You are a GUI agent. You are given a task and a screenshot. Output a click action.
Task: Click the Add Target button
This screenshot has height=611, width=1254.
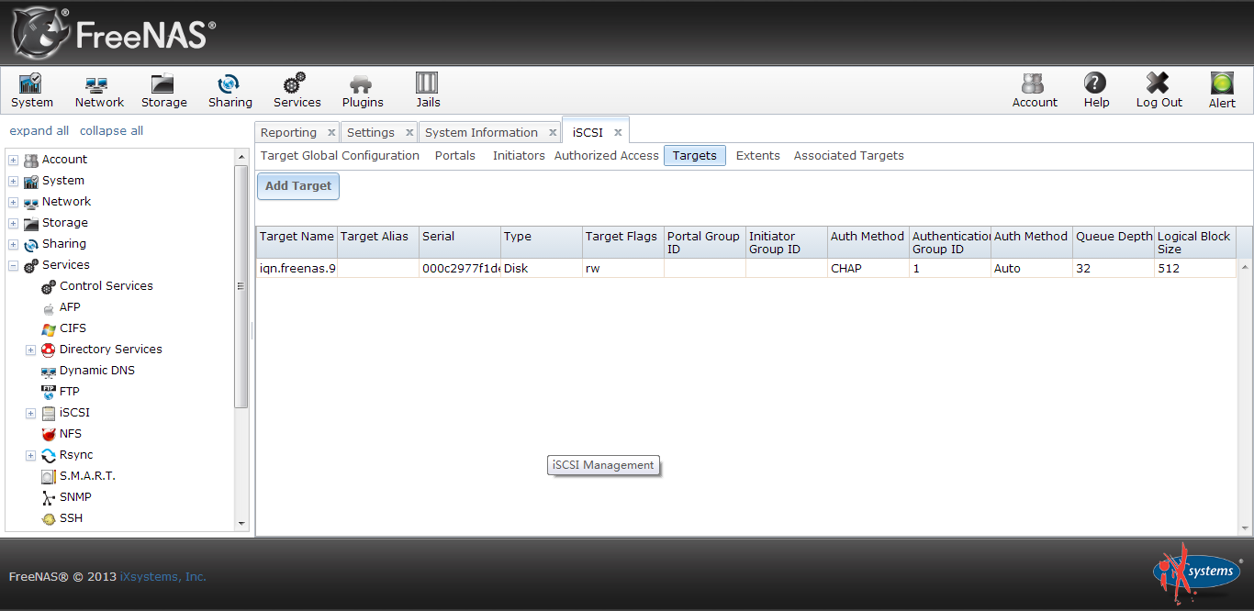tap(298, 186)
